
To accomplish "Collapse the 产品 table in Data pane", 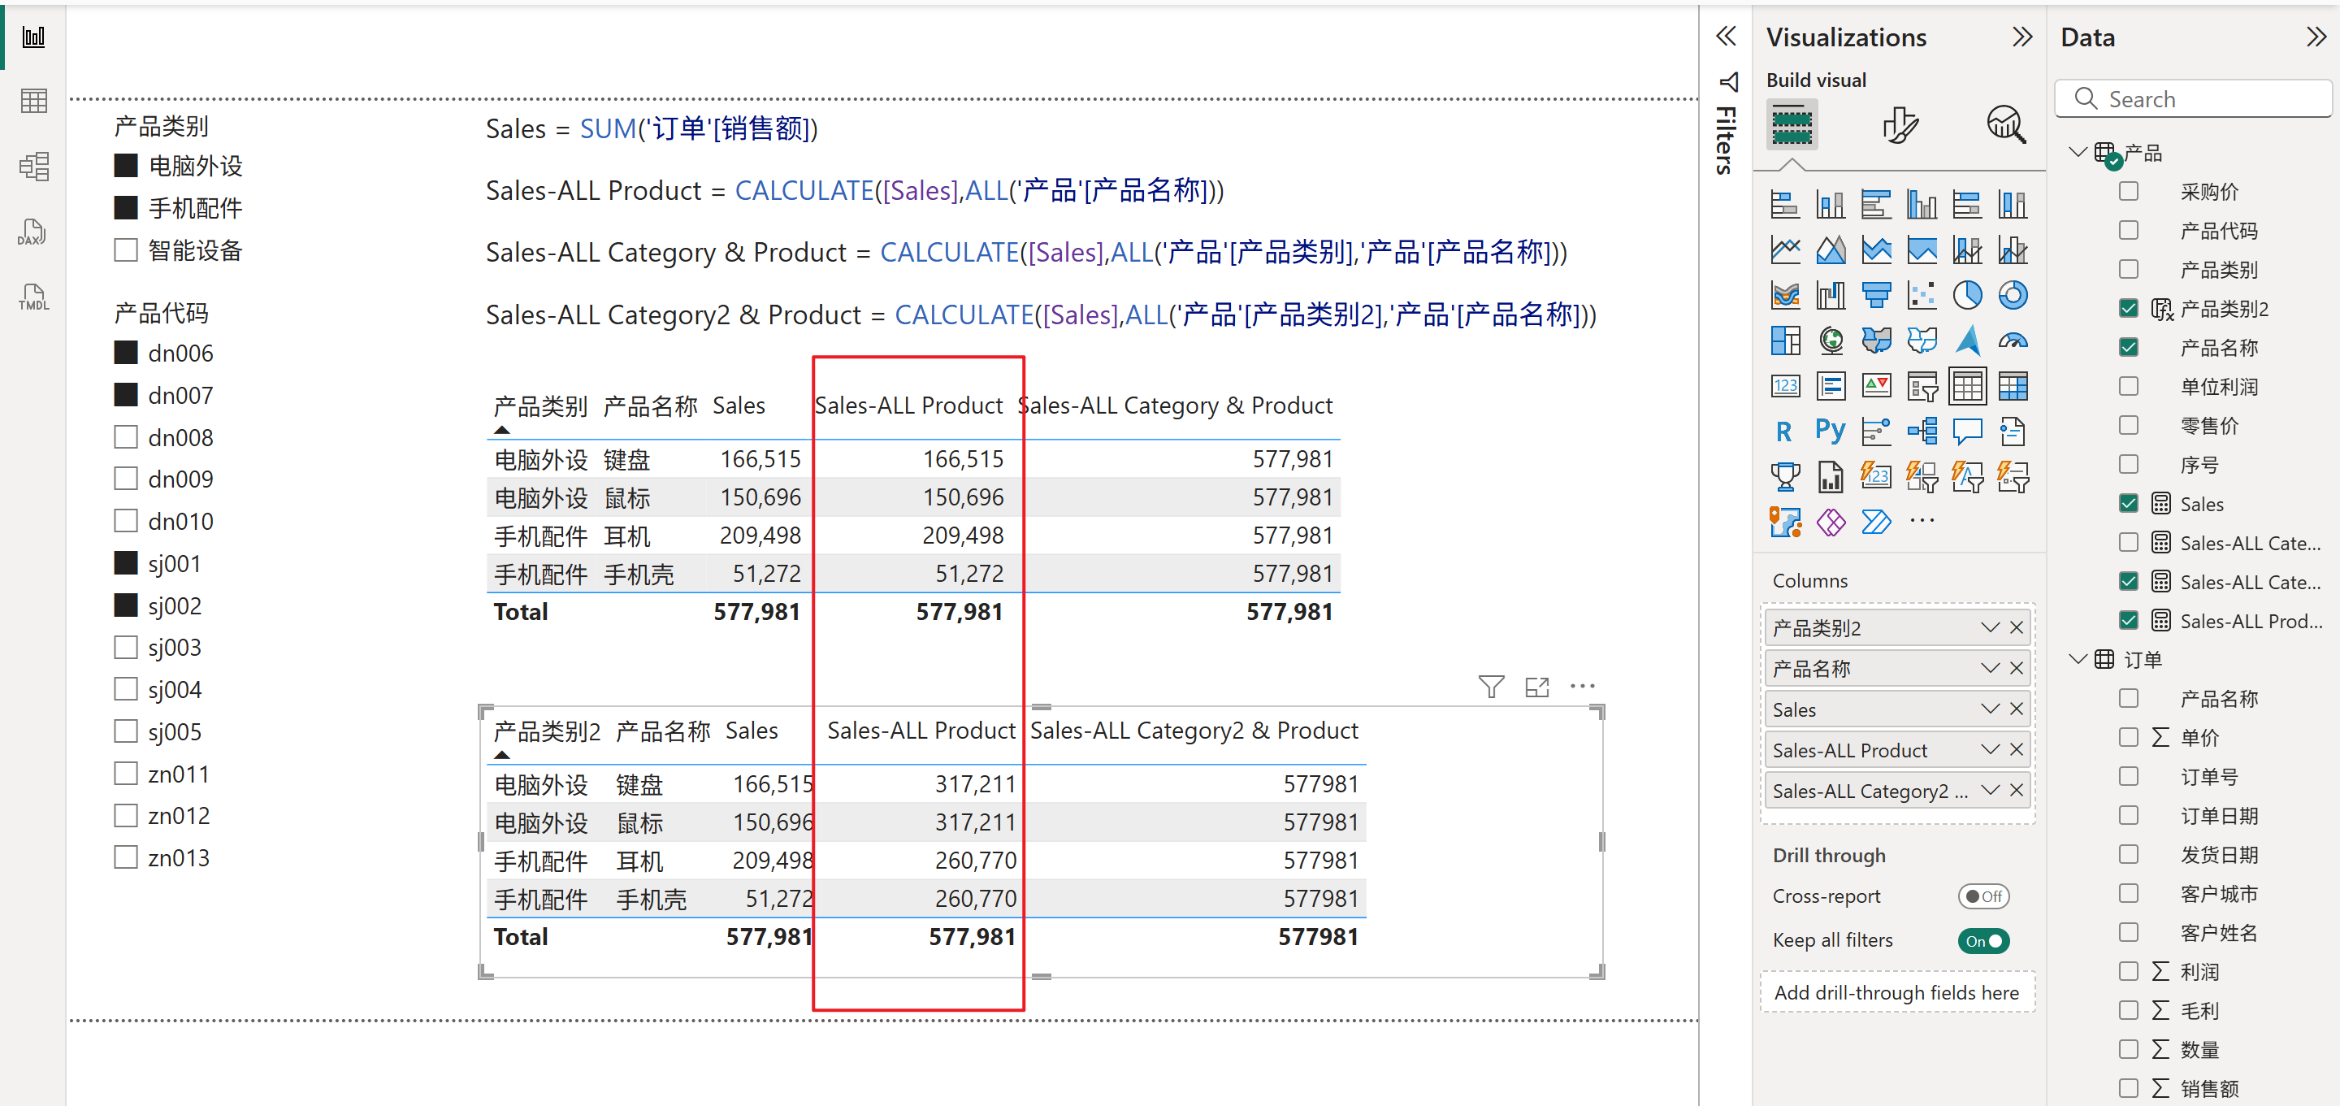I will click(2078, 152).
